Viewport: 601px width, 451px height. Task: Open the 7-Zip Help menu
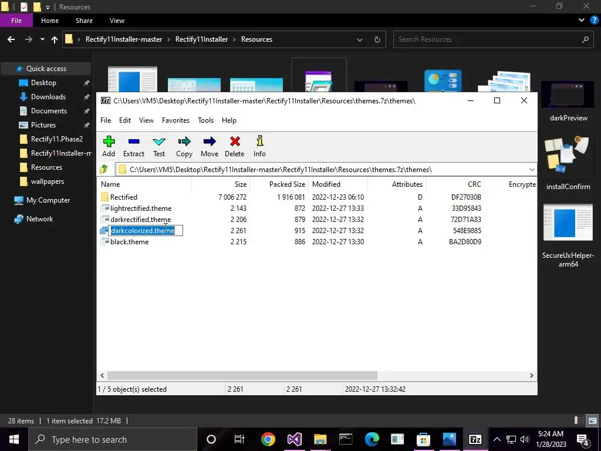(x=229, y=120)
